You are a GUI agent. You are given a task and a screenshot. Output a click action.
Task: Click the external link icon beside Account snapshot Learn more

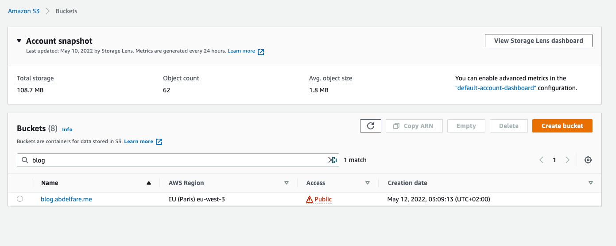261,52
